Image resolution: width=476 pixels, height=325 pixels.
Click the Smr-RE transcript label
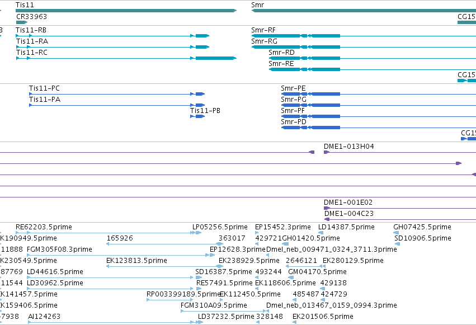coord(281,64)
